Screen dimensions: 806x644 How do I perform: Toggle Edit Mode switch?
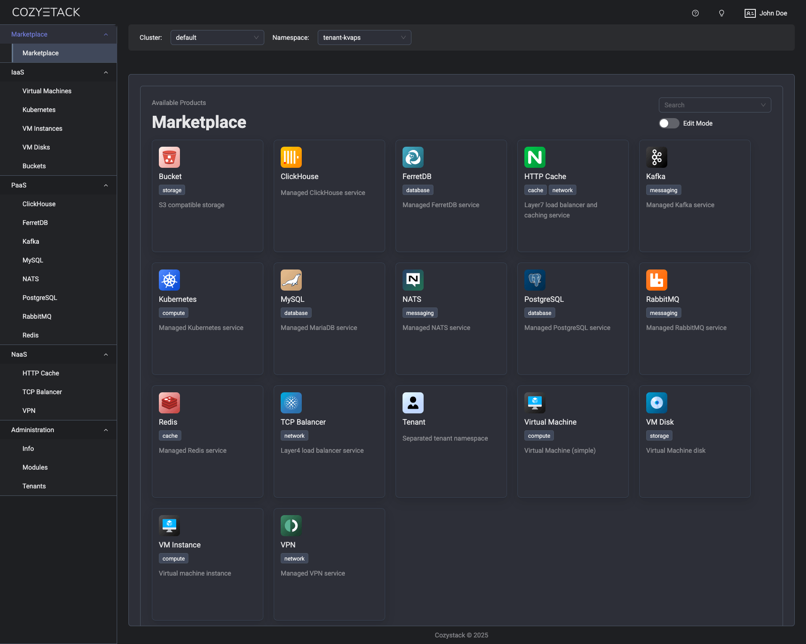click(669, 123)
